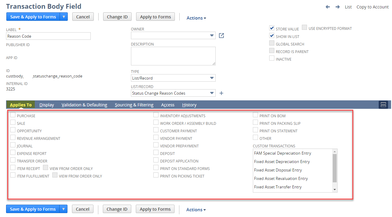This screenshot has width=392, height=217.
Task: Select FAM Special Depreciation Entry
Action: pyautogui.click(x=283, y=153)
